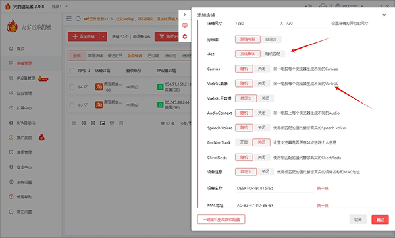Click green IP icon beside 80.245.44.244

[160, 104]
